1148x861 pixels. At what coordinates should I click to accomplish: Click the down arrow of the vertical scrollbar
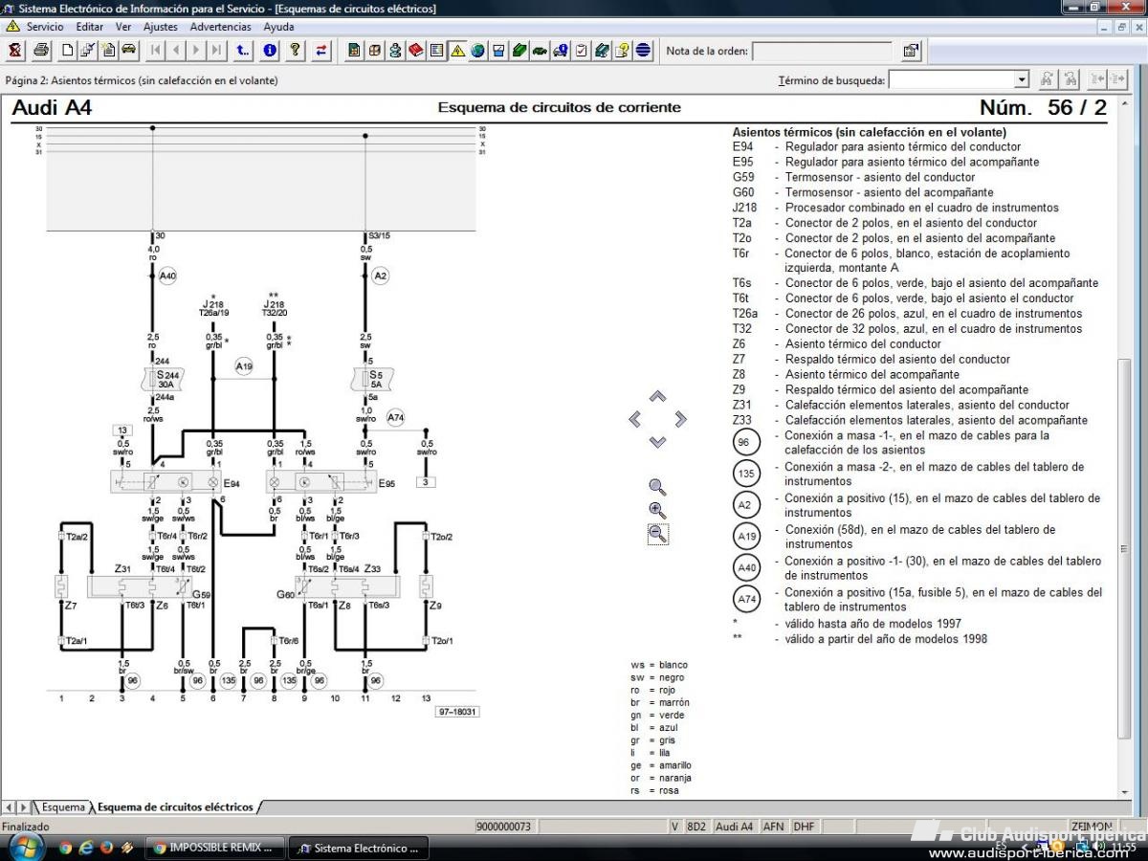coord(1123,793)
